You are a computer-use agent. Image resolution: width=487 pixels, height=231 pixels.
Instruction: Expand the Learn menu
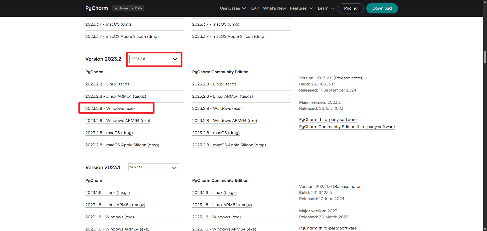pos(326,8)
